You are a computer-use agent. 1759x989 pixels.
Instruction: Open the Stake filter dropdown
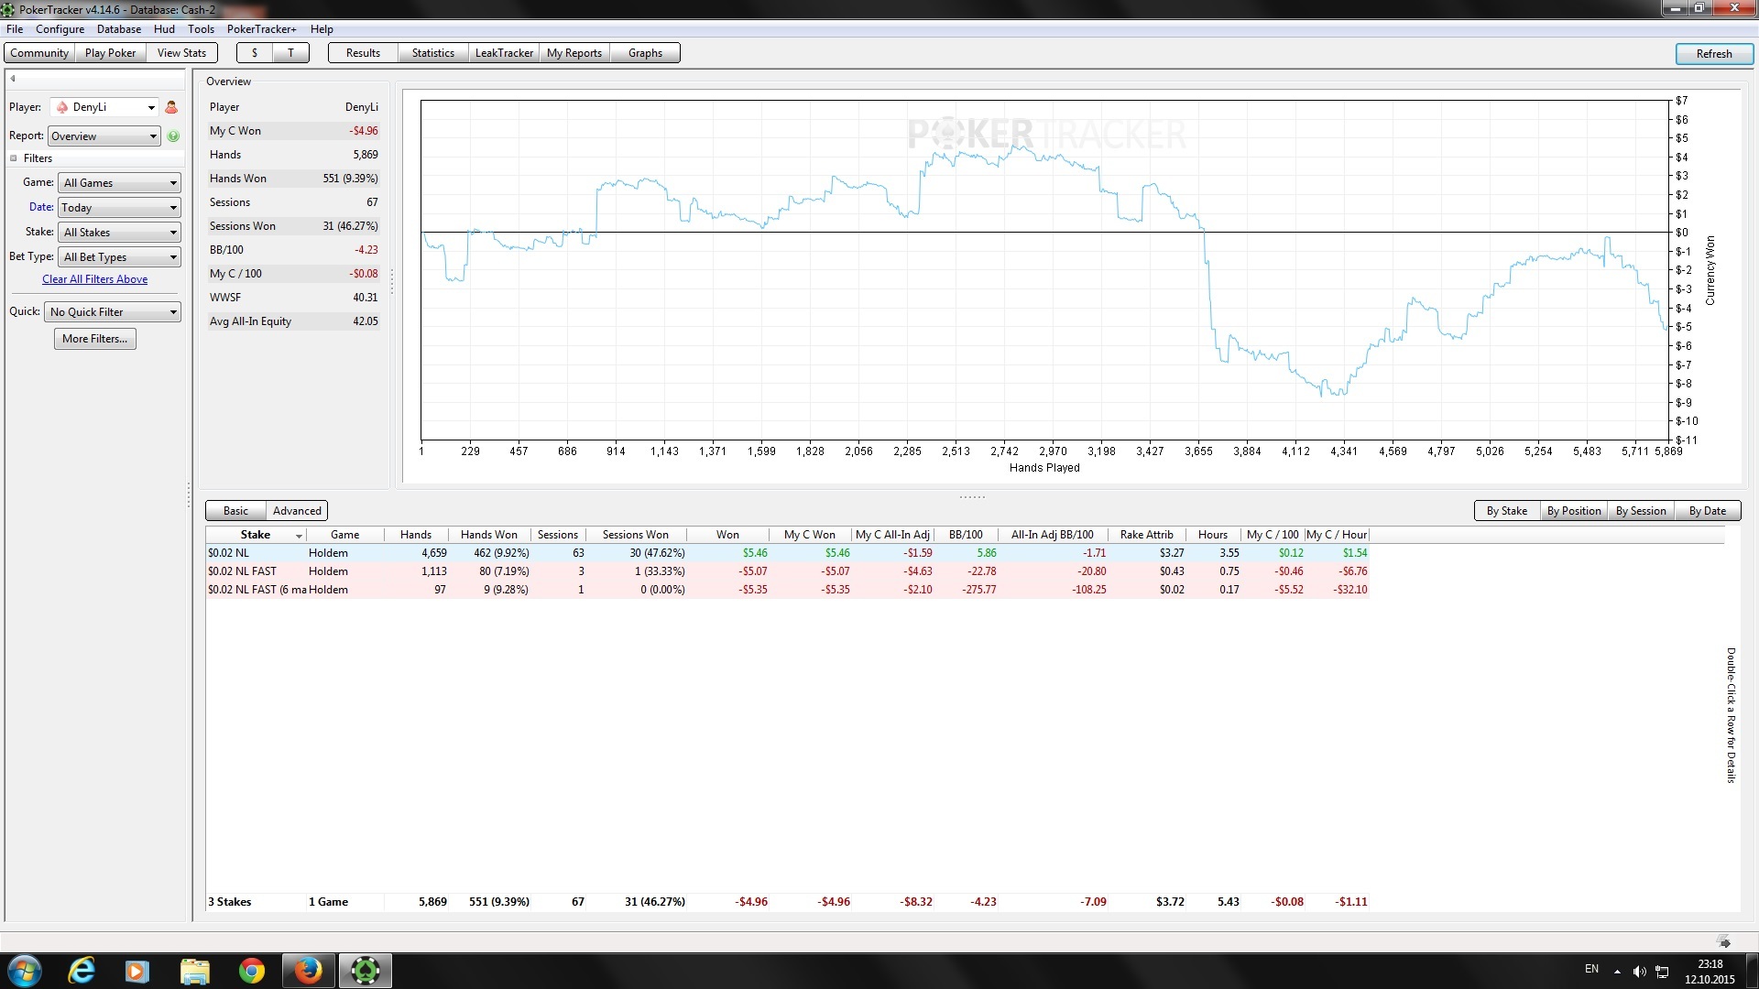(x=119, y=233)
